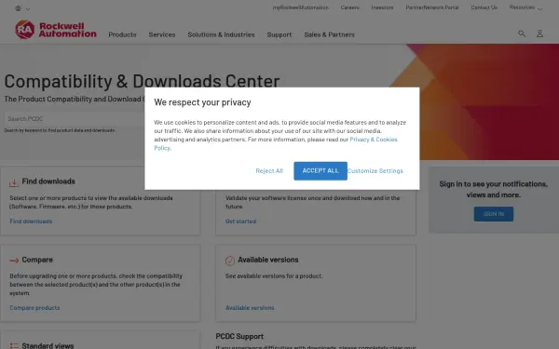The width and height of the screenshot is (559, 349).
Task: Click the Compatibility & Downloads Center title
Action: point(142,81)
